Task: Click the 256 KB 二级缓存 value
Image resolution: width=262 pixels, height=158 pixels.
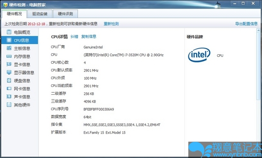Action: tap(89, 94)
